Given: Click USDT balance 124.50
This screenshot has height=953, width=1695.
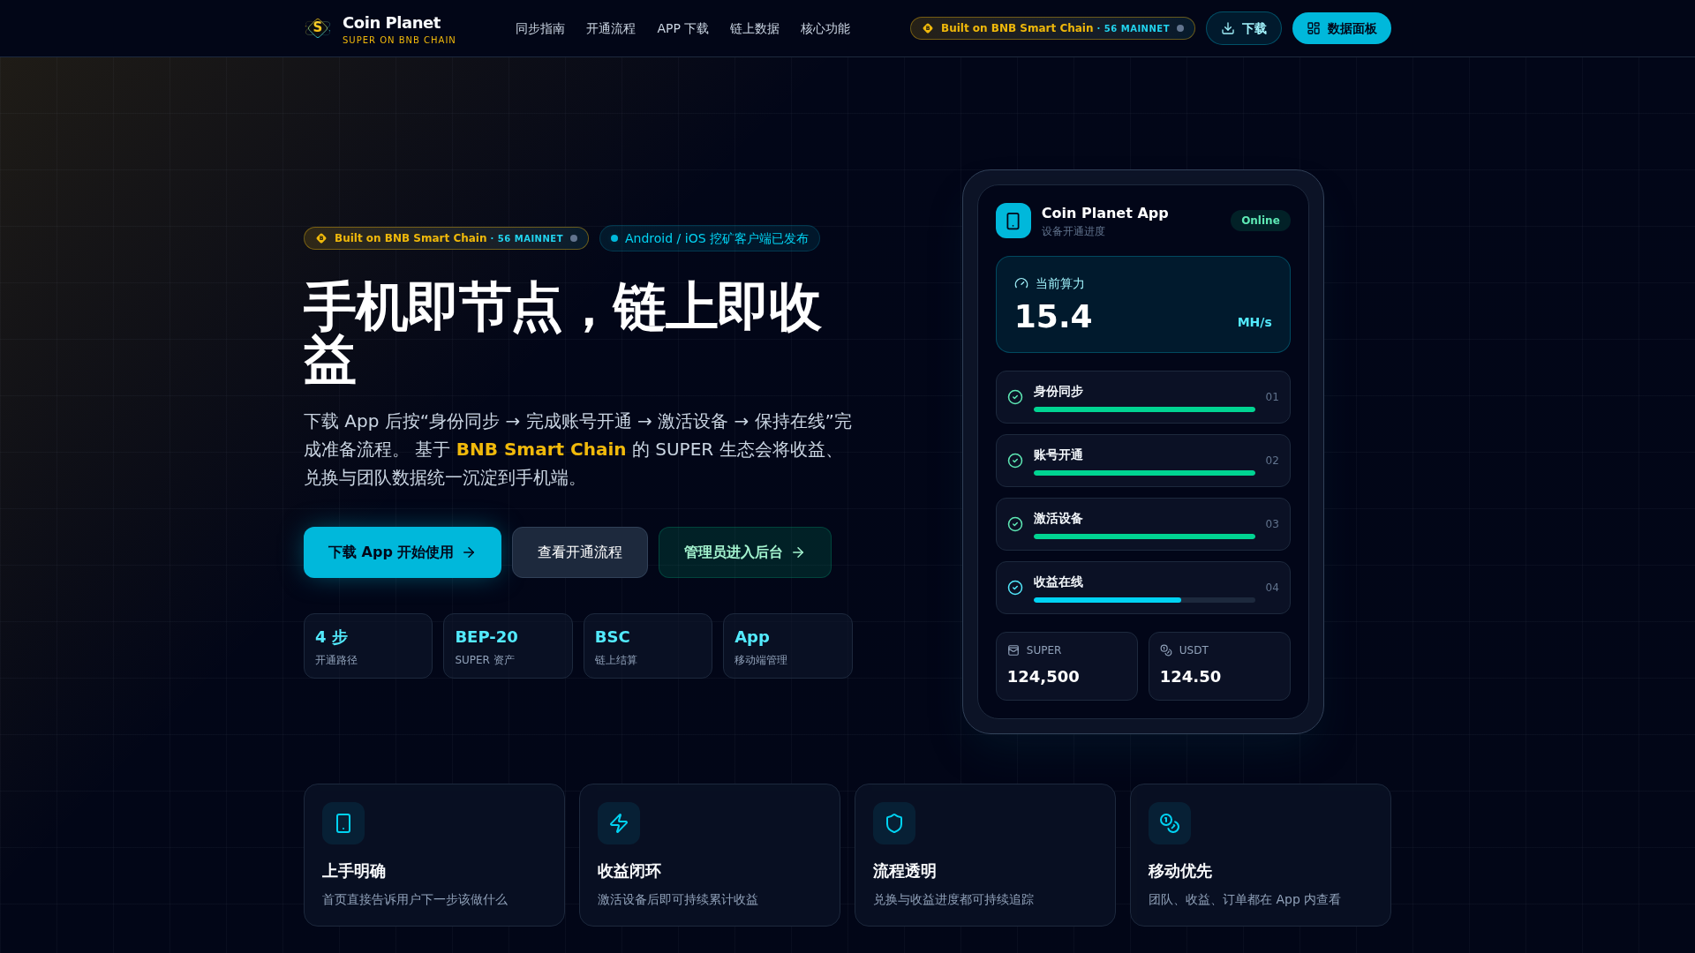Looking at the screenshot, I should point(1190,677).
